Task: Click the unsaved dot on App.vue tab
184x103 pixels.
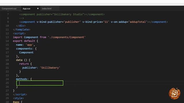Action: [x=38, y=9]
